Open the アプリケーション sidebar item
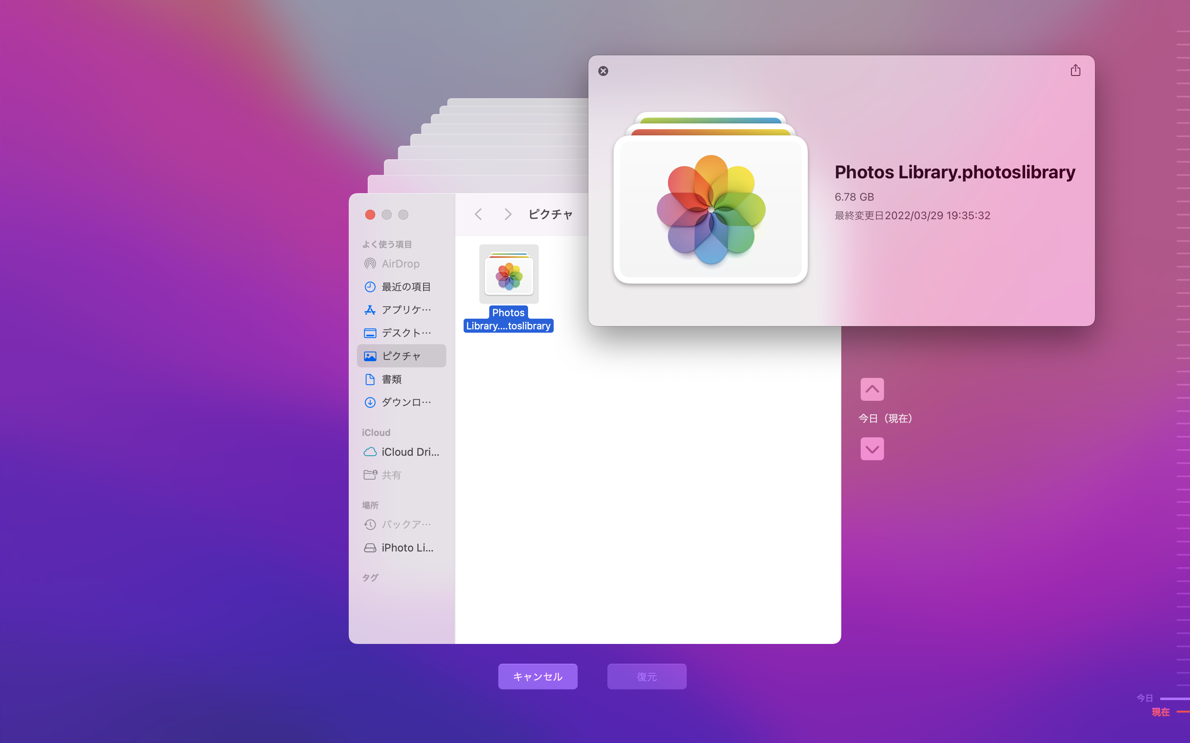1190x743 pixels. [405, 310]
